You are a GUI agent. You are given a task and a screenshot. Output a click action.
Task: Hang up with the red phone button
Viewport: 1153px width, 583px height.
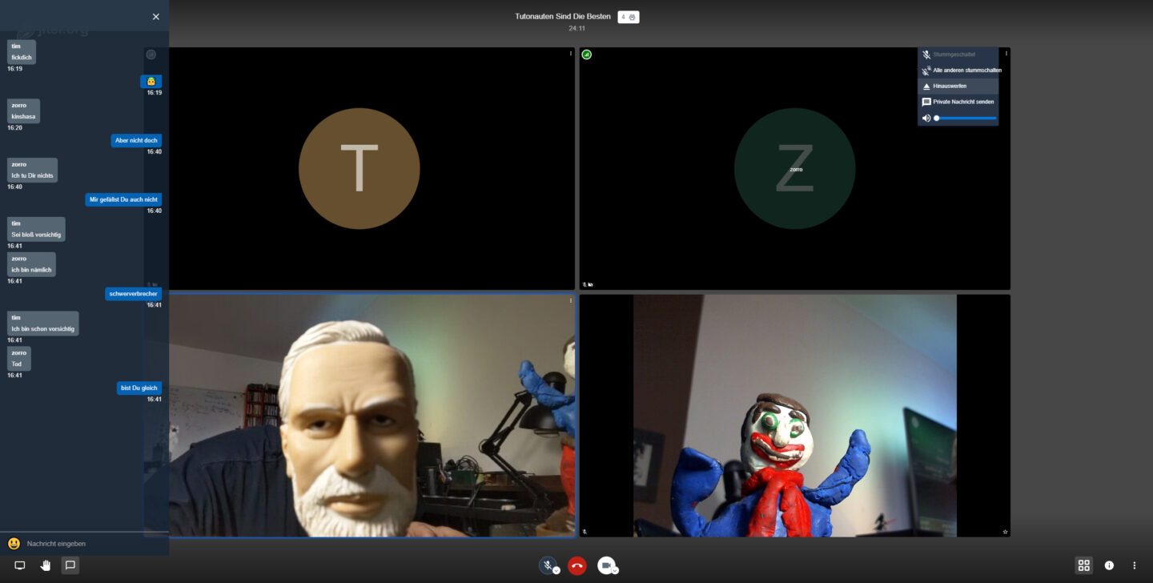coord(576,565)
